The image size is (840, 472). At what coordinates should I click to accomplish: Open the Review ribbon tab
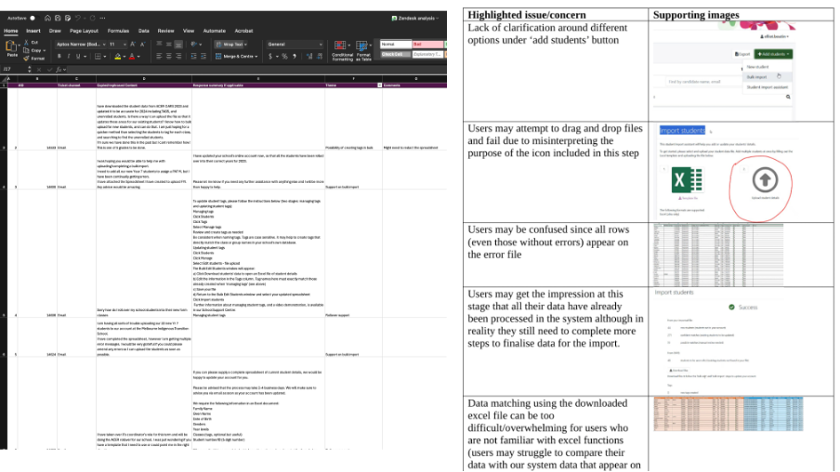165,31
